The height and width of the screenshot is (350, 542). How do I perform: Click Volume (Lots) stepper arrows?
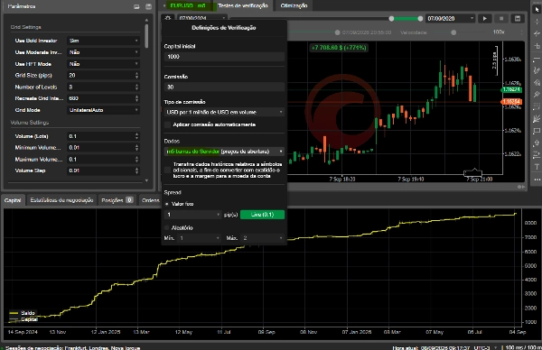pos(137,136)
